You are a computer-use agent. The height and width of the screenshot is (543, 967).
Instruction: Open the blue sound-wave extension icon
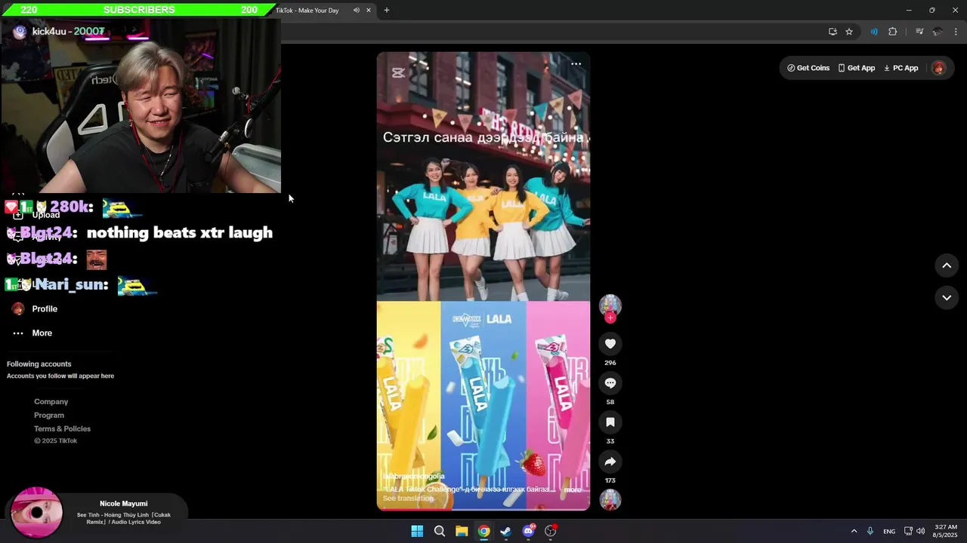874,32
